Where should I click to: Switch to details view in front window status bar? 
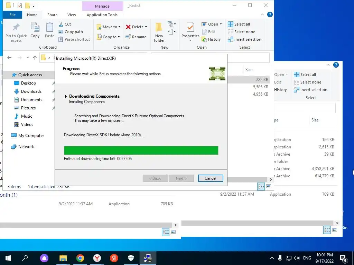[261, 186]
